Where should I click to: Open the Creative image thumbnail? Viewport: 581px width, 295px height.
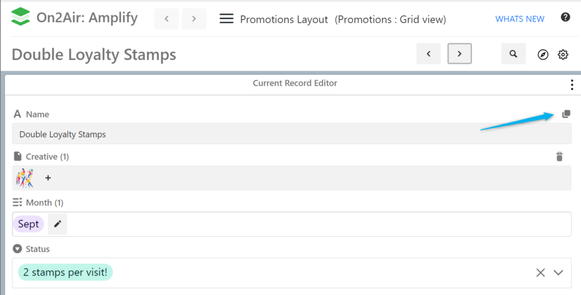(x=25, y=178)
